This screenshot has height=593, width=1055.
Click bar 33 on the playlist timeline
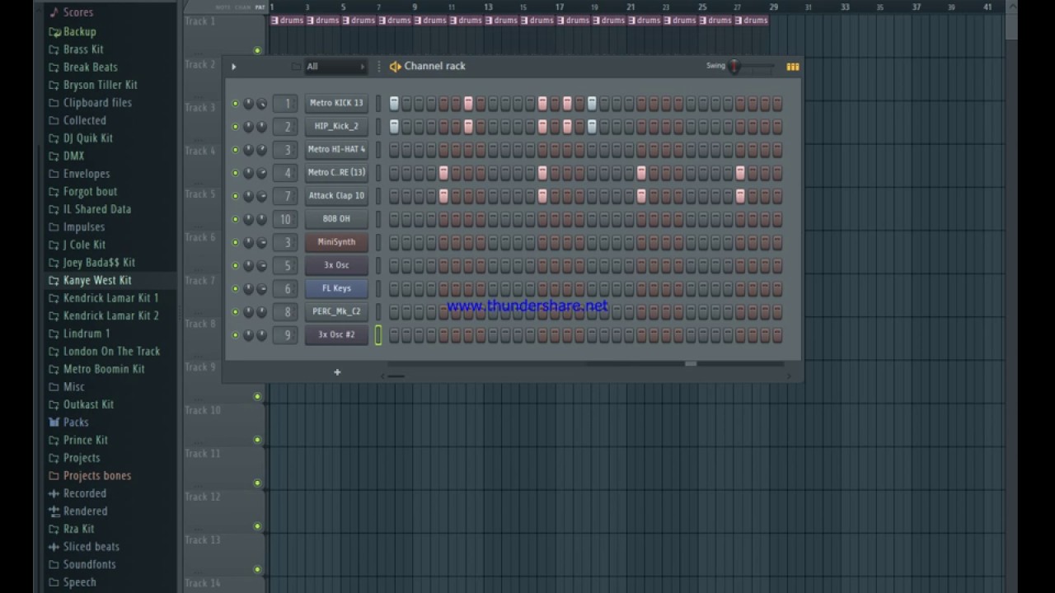click(x=845, y=7)
